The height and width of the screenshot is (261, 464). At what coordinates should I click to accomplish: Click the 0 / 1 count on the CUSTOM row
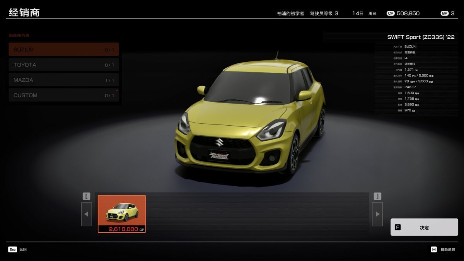coord(109,96)
